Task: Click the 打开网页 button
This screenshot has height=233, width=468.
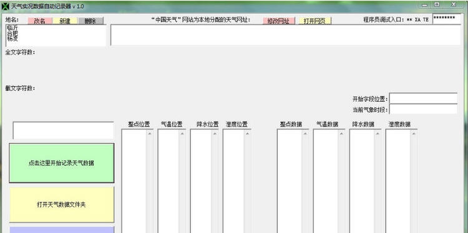Action: point(315,21)
